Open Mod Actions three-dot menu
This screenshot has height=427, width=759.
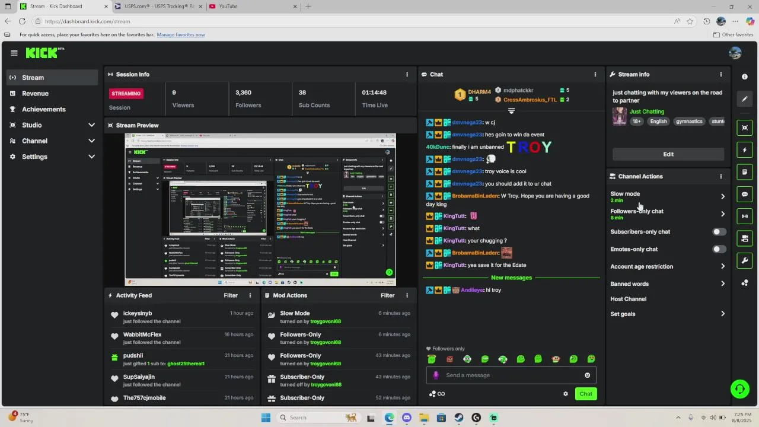(407, 295)
